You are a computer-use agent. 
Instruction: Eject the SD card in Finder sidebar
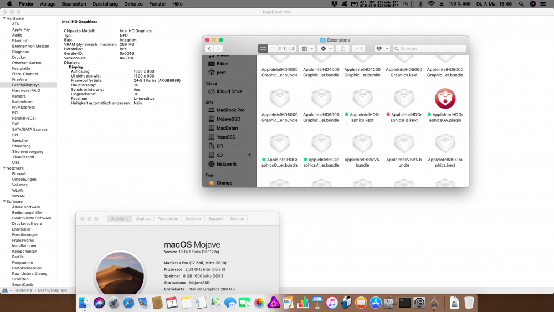tap(249, 155)
